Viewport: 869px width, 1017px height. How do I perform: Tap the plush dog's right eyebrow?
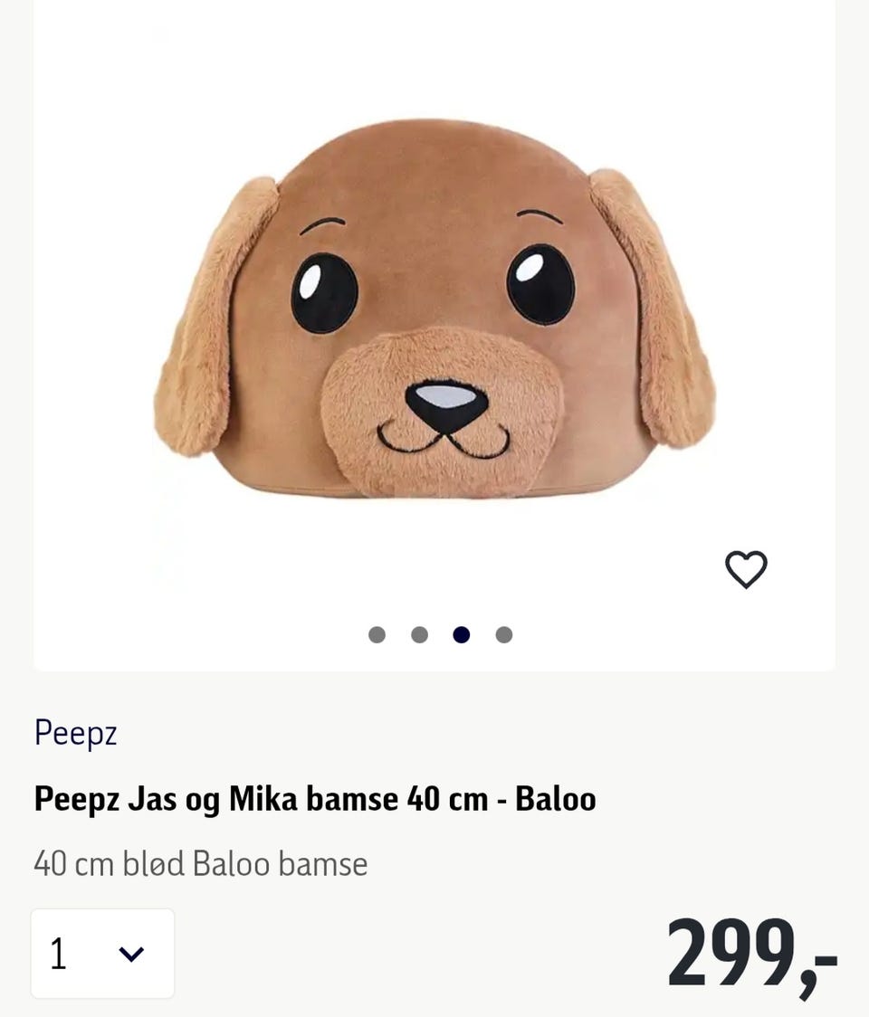[540, 215]
